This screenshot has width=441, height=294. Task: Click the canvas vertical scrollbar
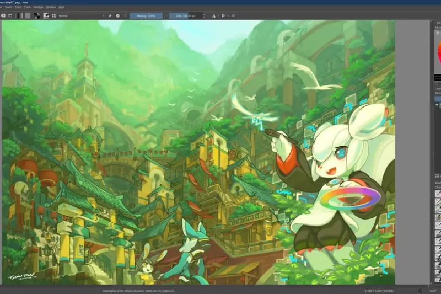[x=431, y=152]
